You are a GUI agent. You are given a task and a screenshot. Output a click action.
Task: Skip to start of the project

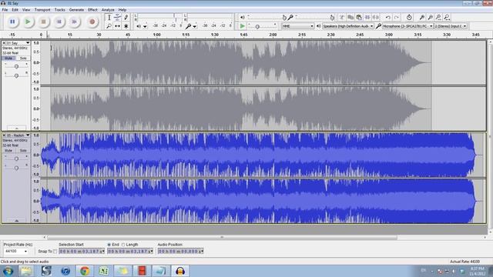[x=59, y=22]
